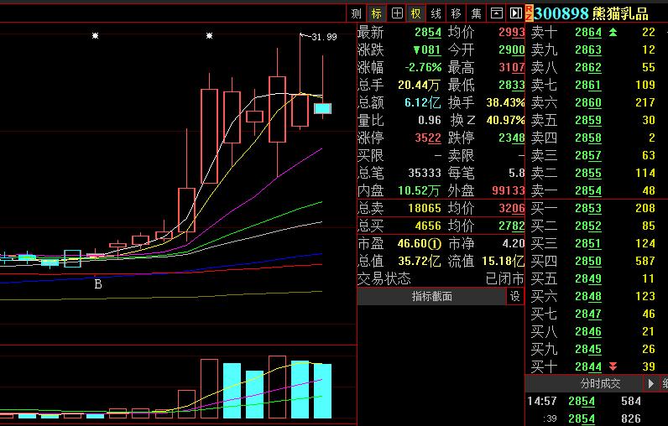Open stock title 300898 熊猫乳品
Screen dimensions: 668x426
(592, 13)
